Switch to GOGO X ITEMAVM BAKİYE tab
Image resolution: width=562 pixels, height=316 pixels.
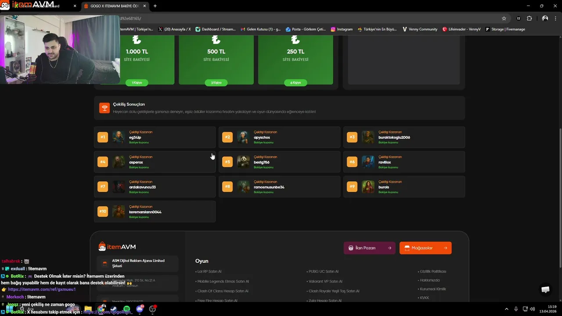pyautogui.click(x=115, y=6)
